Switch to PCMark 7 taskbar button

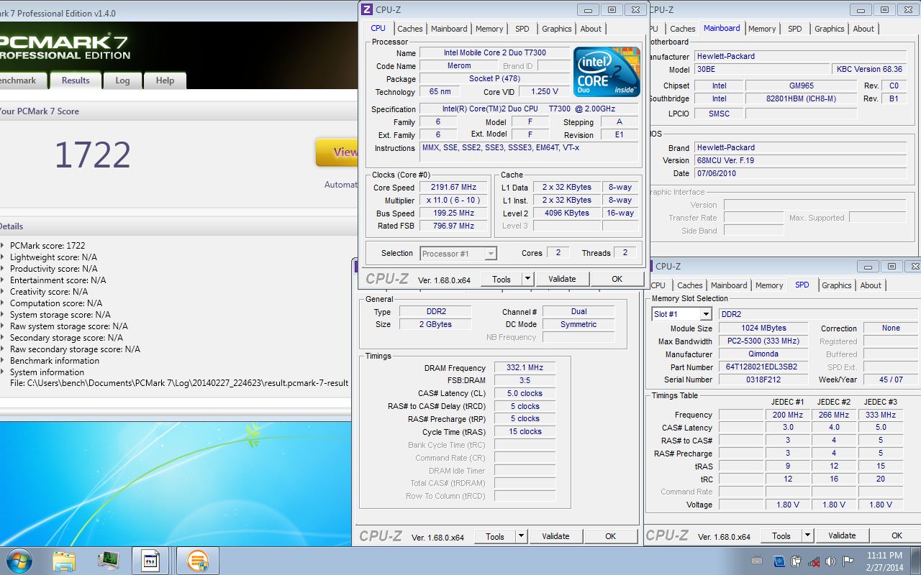[x=198, y=561]
